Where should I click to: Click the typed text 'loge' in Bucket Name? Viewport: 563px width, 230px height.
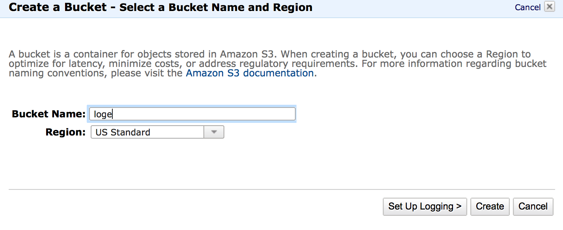coord(103,115)
